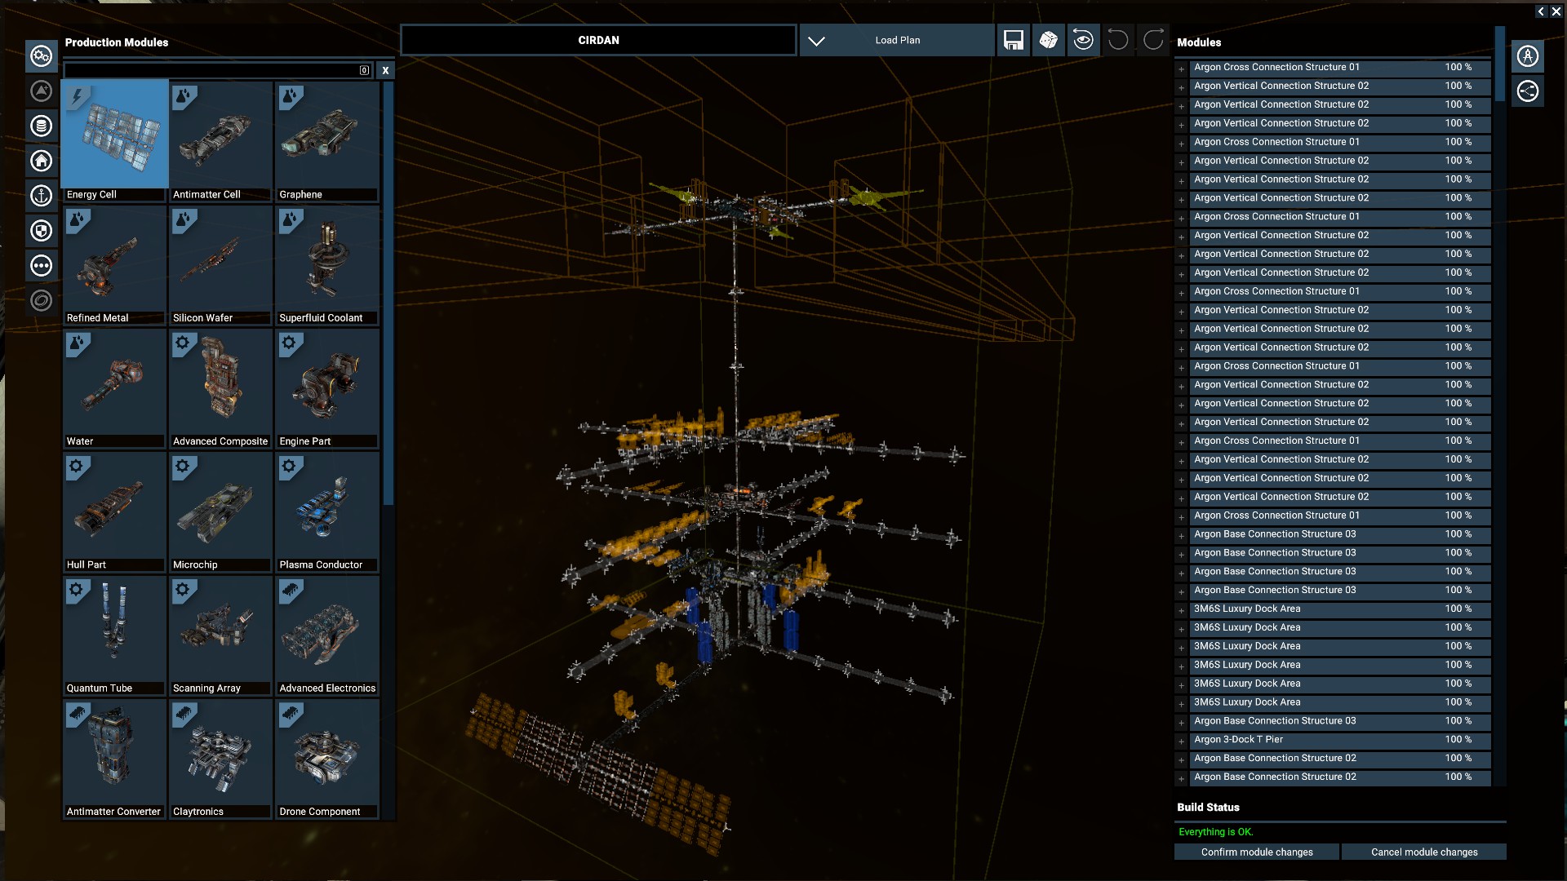The image size is (1567, 881).
Task: Click the redo arrow icon
Action: (x=1153, y=40)
